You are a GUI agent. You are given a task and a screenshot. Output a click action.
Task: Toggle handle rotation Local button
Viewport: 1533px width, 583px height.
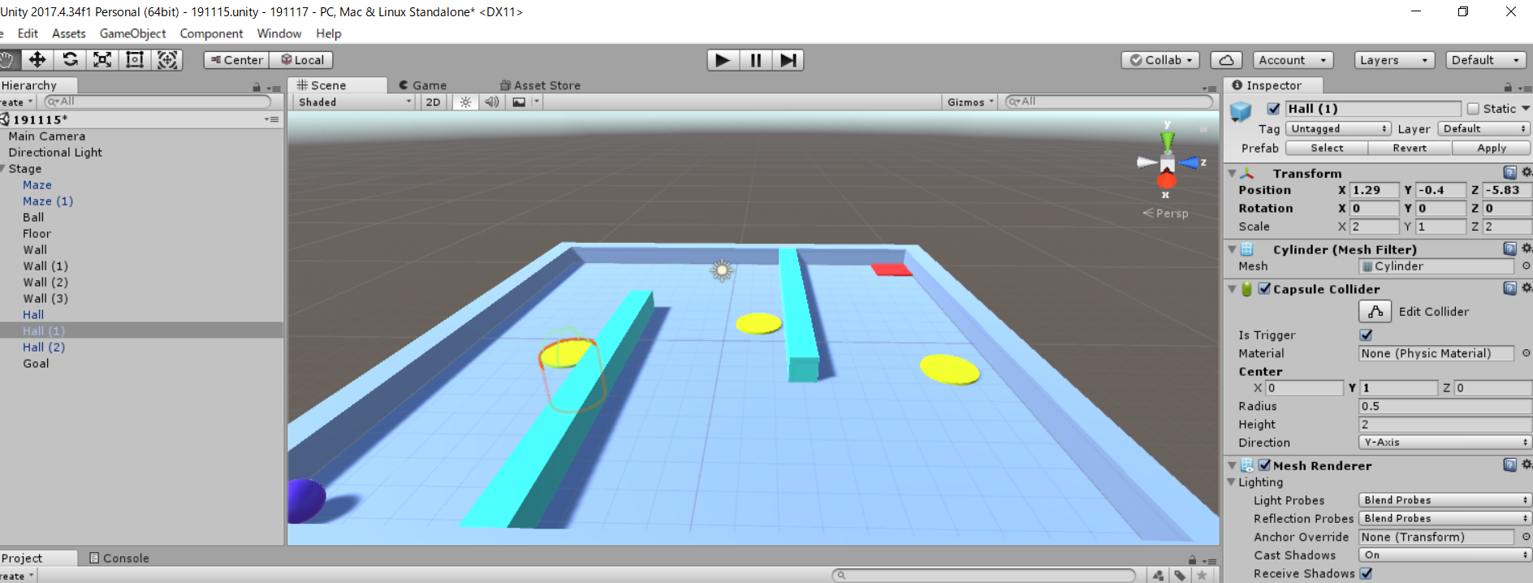point(301,60)
